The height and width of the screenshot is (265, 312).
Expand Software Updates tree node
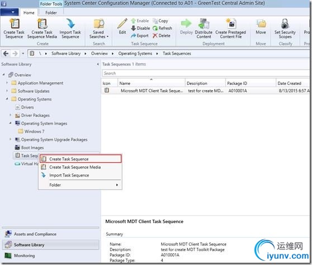click(x=7, y=91)
